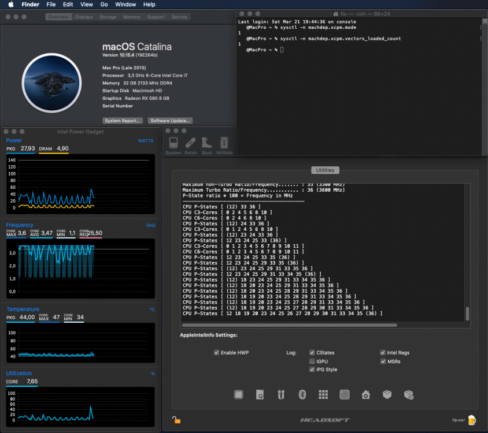Click the vertical scrollbar of the log output
488x433 pixels.
click(467, 313)
